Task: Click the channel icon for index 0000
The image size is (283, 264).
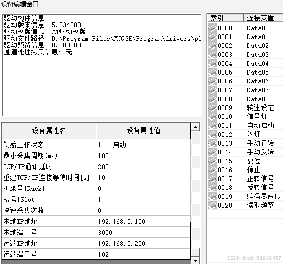Action: coord(212,28)
